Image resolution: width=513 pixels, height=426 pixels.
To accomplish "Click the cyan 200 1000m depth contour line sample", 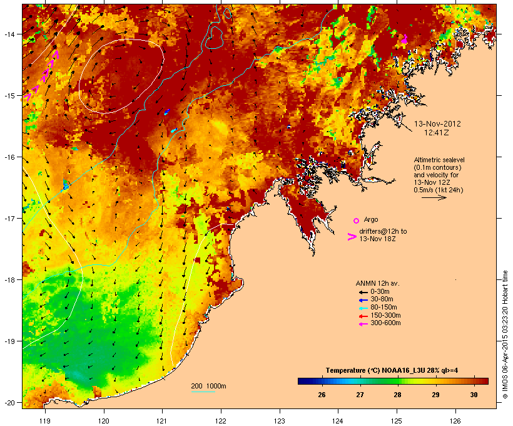I will click(x=203, y=392).
